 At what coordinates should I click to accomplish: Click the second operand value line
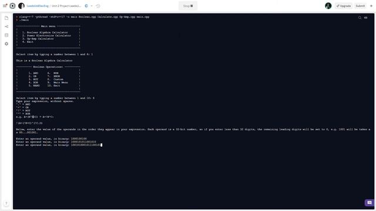(56, 142)
